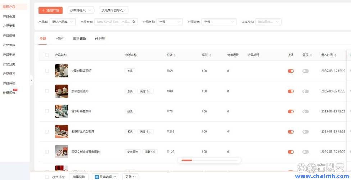
Task: Enable 置顶 switch for the ¥288 product
Action: tap(306, 132)
